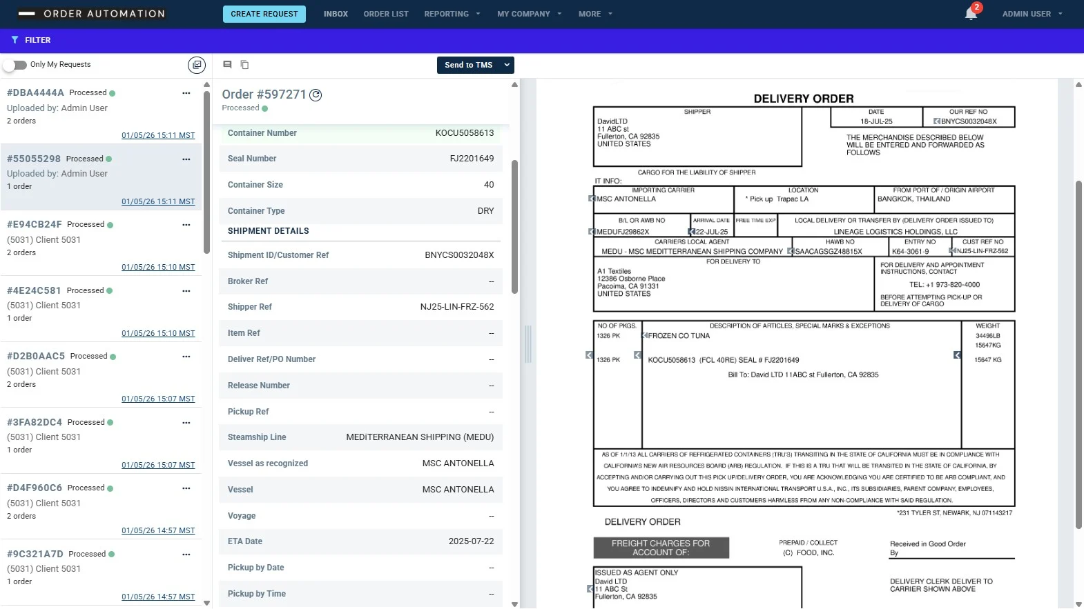
Task: Click the Create Request button
Action: pos(264,14)
